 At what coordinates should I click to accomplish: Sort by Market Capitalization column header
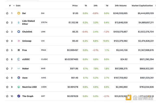[142, 6]
